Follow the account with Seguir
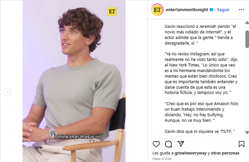249x162 pixels. pyautogui.click(x=223, y=10)
